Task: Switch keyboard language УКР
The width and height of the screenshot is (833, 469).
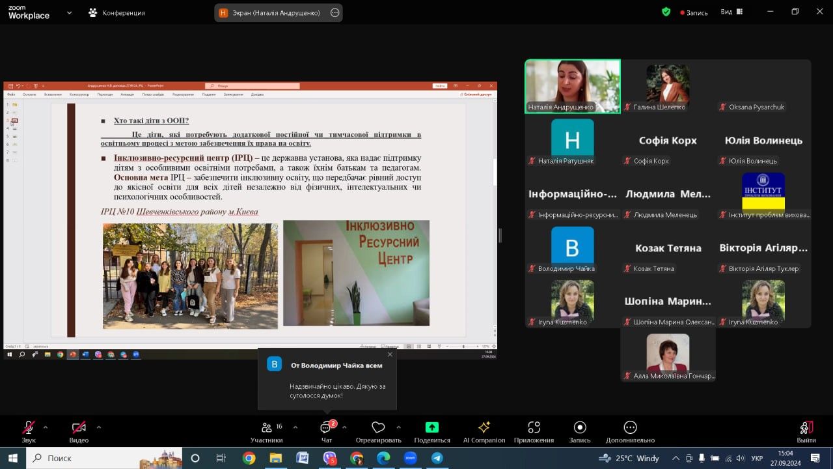Action: coord(757,458)
